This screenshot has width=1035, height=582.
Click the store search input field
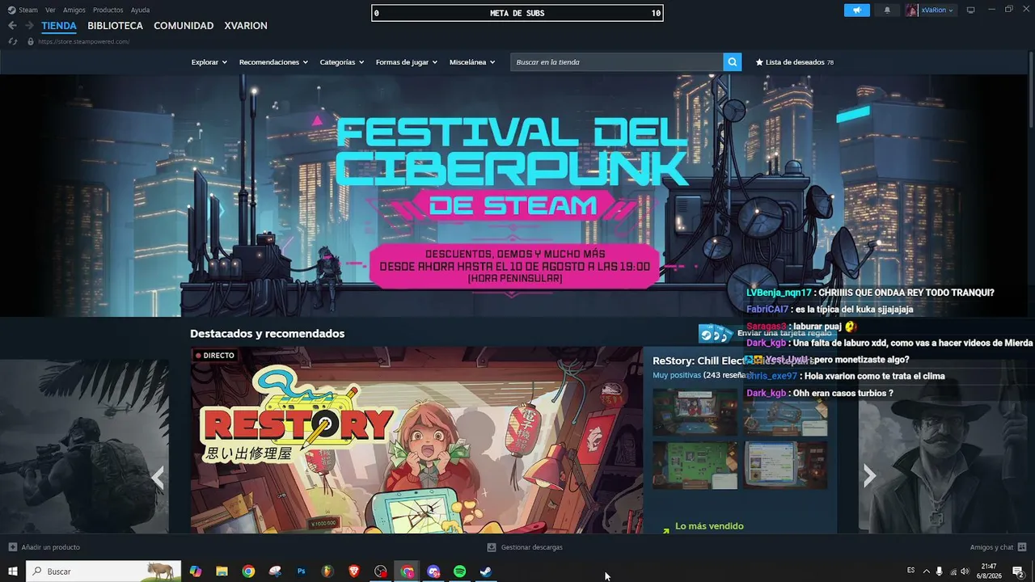(x=616, y=62)
